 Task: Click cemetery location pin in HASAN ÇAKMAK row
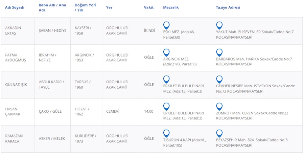[166, 106]
